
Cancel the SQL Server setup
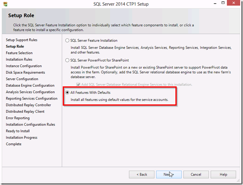pos(196,175)
